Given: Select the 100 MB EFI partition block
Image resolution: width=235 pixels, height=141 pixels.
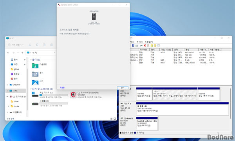Looking at the screenshot, I should (144, 94).
